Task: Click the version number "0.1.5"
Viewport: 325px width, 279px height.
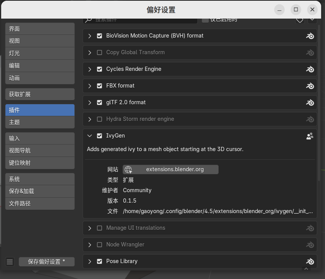Action: [x=130, y=200]
